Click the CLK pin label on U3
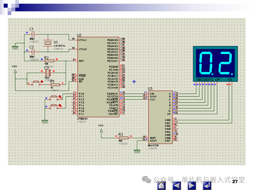Screen dimensions: 253x190 coord(153,99)
